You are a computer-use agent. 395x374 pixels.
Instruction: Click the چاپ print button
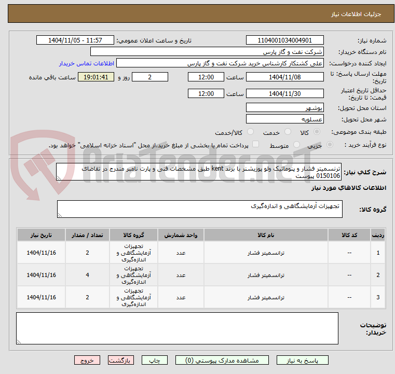pyautogui.click(x=155, y=360)
